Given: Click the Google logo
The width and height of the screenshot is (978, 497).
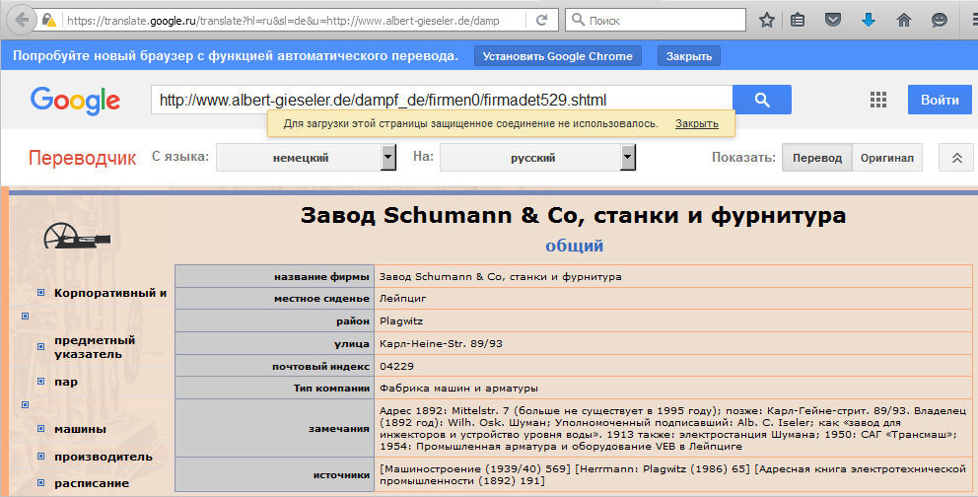Looking at the screenshot, I should point(75,101).
